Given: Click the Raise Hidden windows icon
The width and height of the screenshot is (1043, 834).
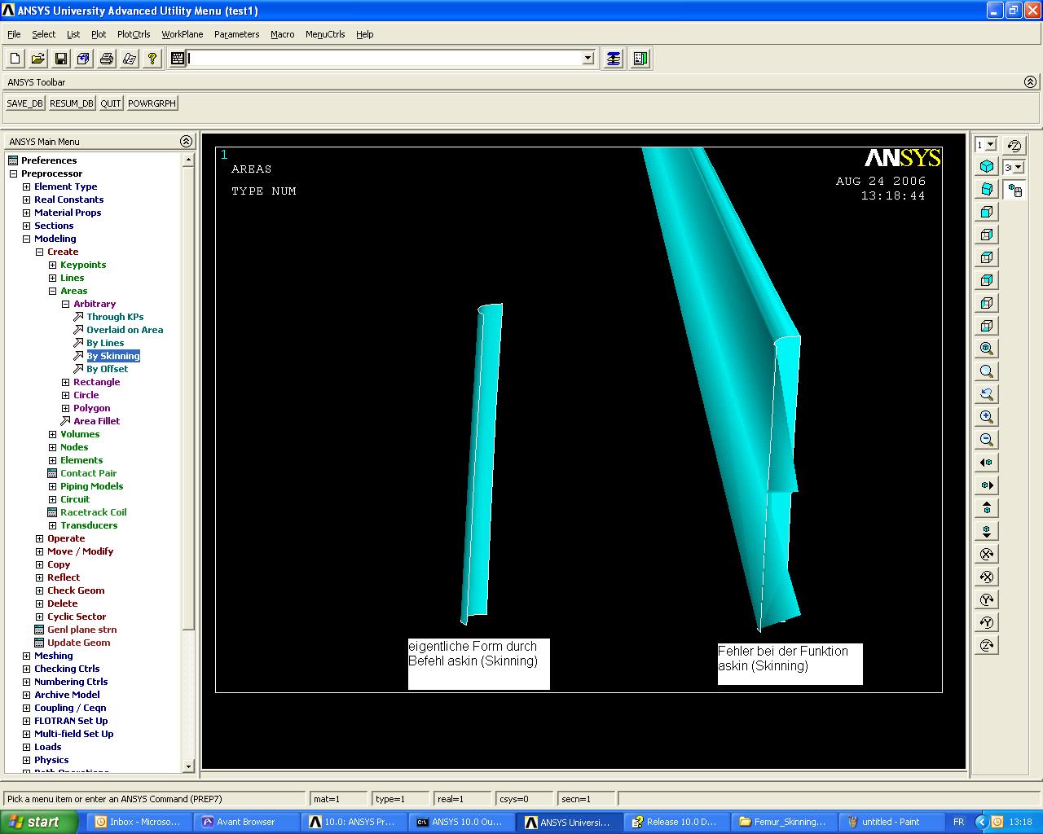Looking at the screenshot, I should (614, 59).
